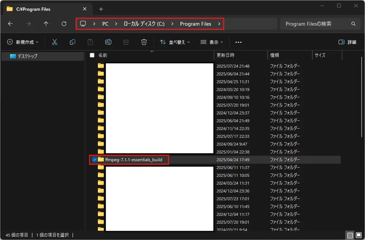The height and width of the screenshot is (240, 365).
Task: Click the PC monitor icon in address bar
Action: [83, 24]
